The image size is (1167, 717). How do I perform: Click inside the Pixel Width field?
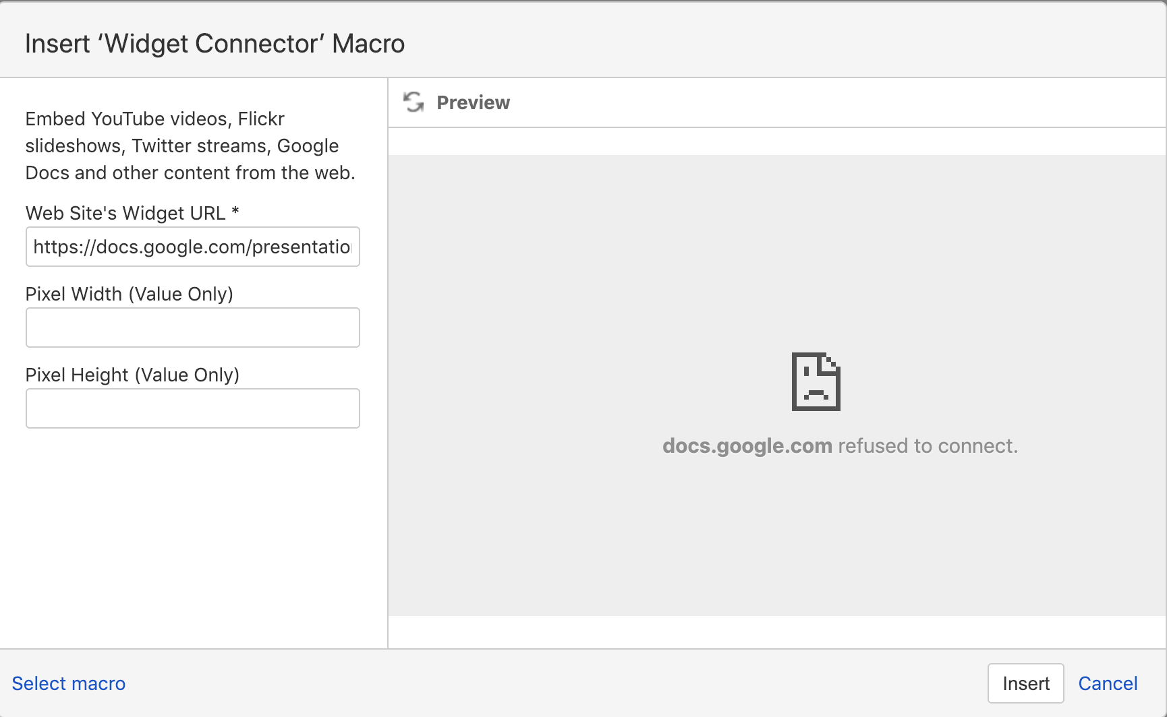192,328
